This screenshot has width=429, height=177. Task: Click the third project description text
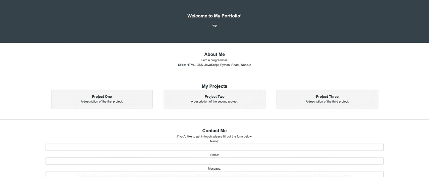tap(327, 101)
